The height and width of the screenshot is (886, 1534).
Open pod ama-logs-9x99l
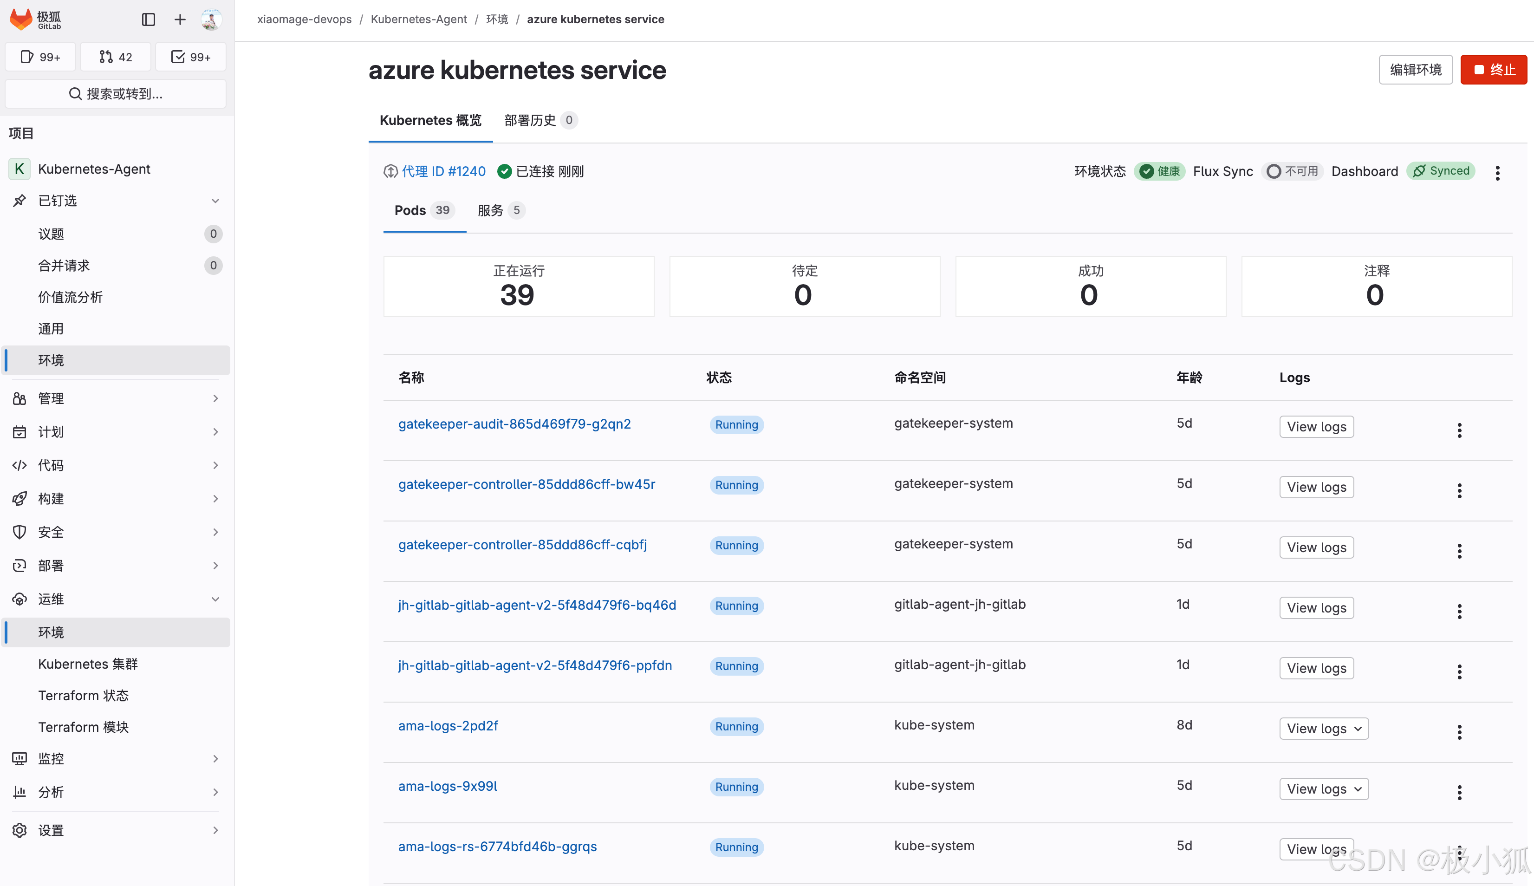pyautogui.click(x=447, y=786)
